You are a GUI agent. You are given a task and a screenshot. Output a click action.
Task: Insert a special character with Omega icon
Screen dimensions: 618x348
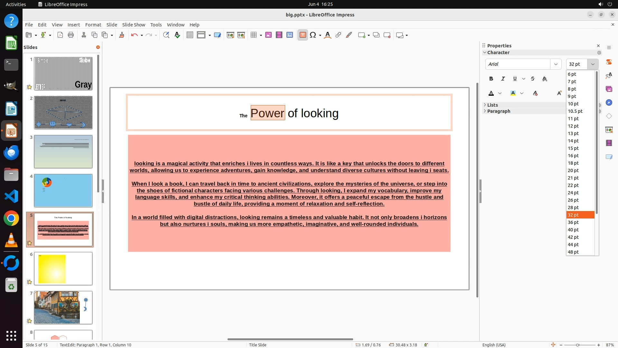313,35
